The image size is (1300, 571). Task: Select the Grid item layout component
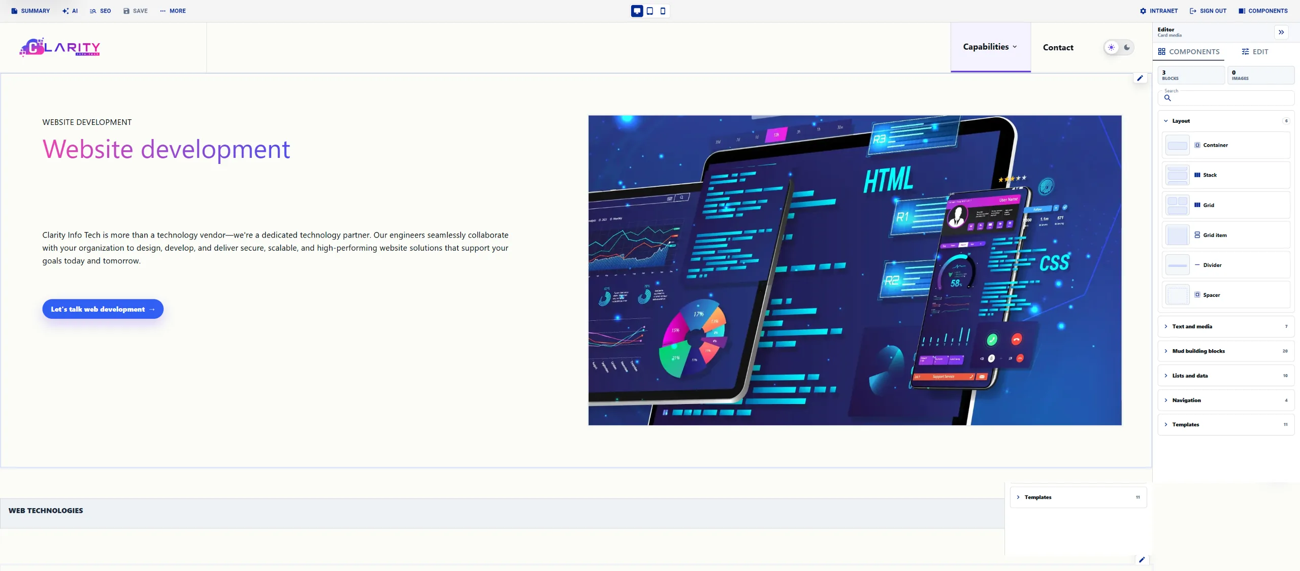[x=1226, y=235]
